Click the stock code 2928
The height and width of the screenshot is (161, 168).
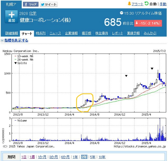[x=24, y=13]
